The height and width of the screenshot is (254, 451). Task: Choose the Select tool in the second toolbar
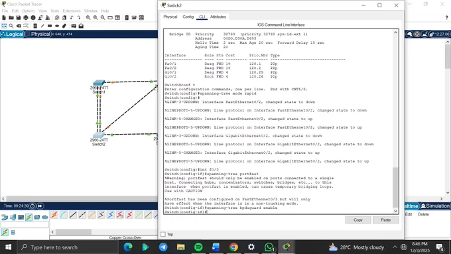click(x=4, y=26)
